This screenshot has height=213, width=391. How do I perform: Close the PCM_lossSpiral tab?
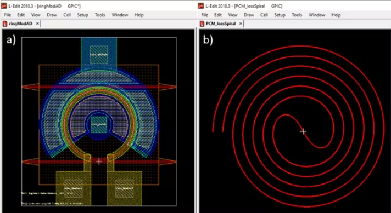pyautogui.click(x=241, y=24)
